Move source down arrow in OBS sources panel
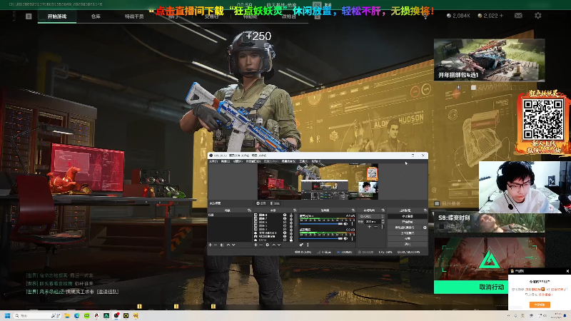 point(279,245)
